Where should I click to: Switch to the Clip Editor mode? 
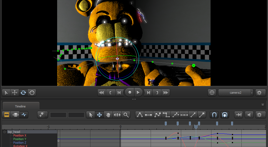tap(6, 115)
